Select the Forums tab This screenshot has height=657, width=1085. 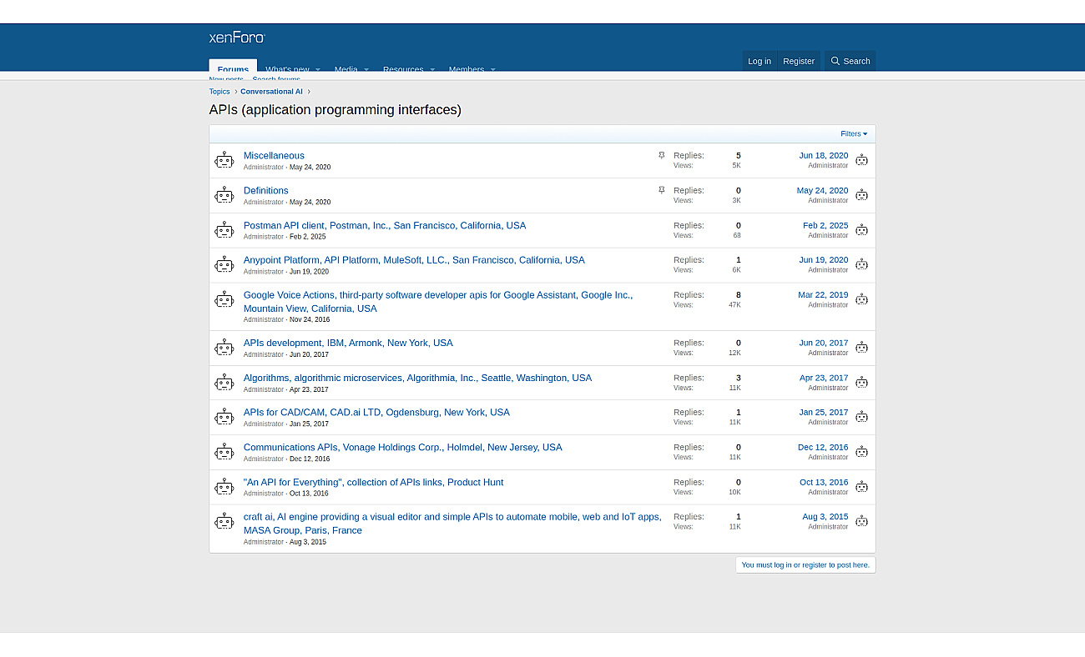(233, 67)
